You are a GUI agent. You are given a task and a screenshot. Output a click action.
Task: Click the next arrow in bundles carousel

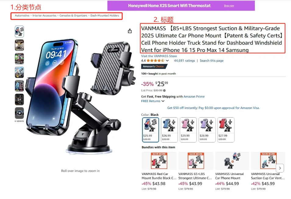[x=280, y=168]
